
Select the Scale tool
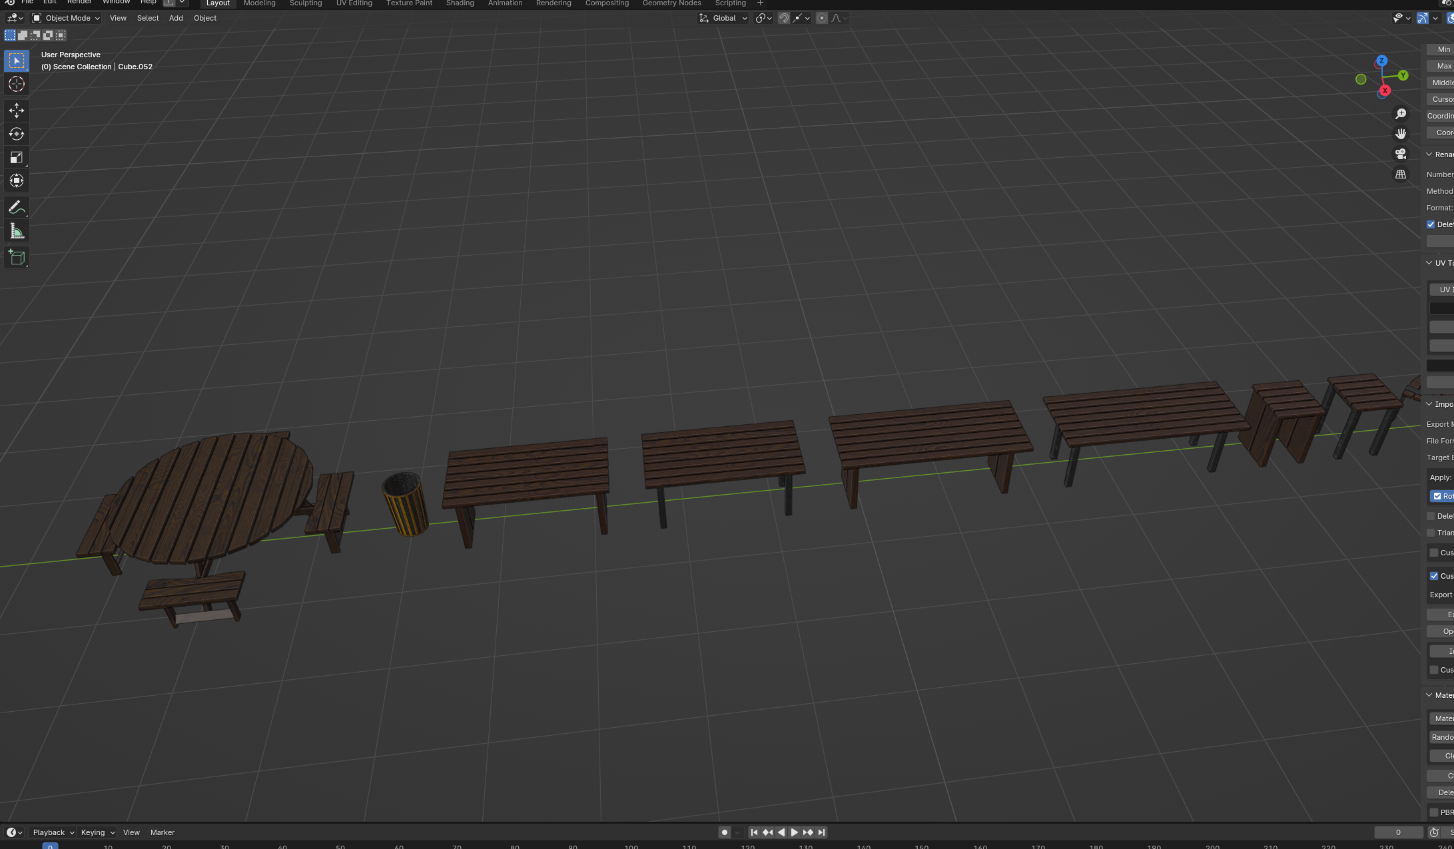point(17,158)
